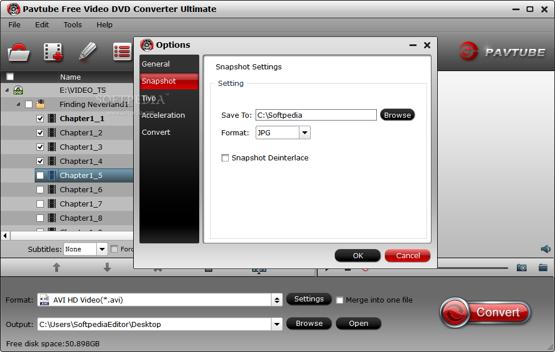Check the Chapter1_7 checkbox
The height and width of the screenshot is (352, 555).
[x=40, y=204]
